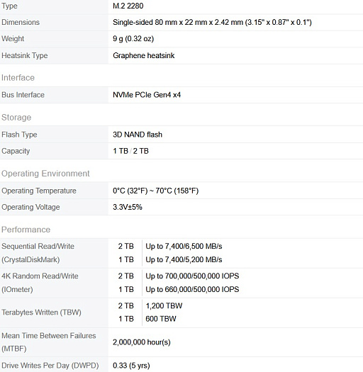Screen dimensions: 363x372
Task: Click the 'Capacity' row label
Action: pos(16,151)
